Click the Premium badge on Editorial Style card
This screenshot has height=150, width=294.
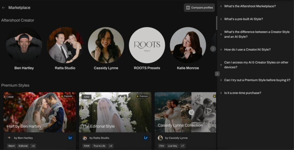(142, 96)
